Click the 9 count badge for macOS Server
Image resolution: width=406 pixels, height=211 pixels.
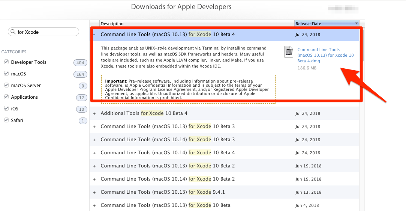tap(83, 86)
